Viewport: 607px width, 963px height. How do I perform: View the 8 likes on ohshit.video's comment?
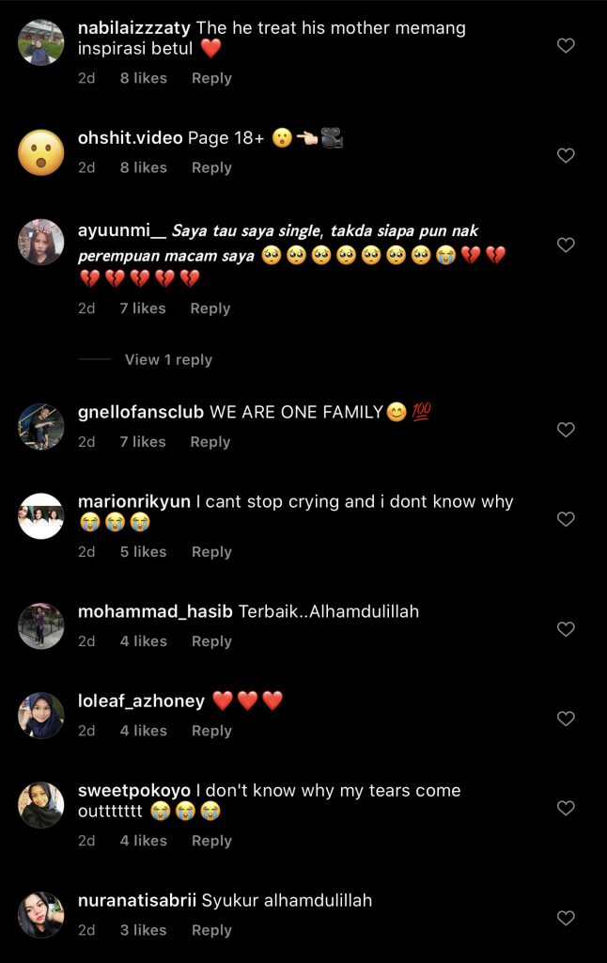click(x=143, y=167)
